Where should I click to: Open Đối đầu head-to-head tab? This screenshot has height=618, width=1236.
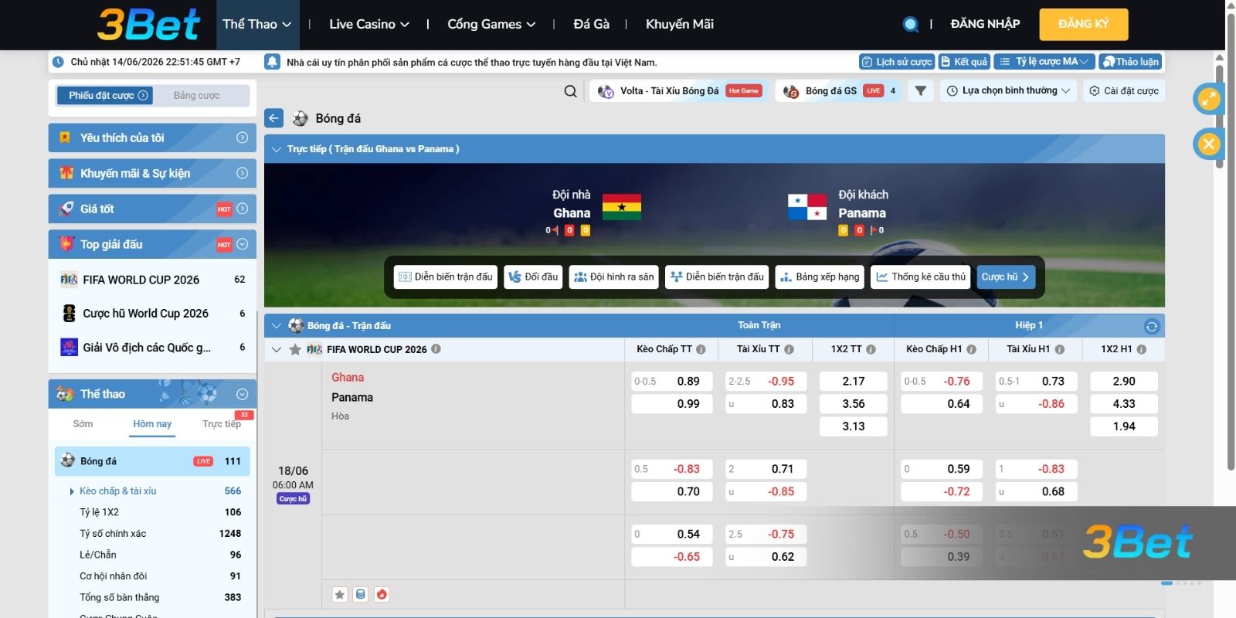(533, 277)
